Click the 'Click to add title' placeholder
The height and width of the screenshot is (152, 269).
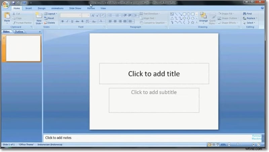pyautogui.click(x=154, y=73)
